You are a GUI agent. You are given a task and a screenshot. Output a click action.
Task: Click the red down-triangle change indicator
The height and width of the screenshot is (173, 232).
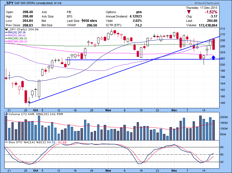[189, 12]
